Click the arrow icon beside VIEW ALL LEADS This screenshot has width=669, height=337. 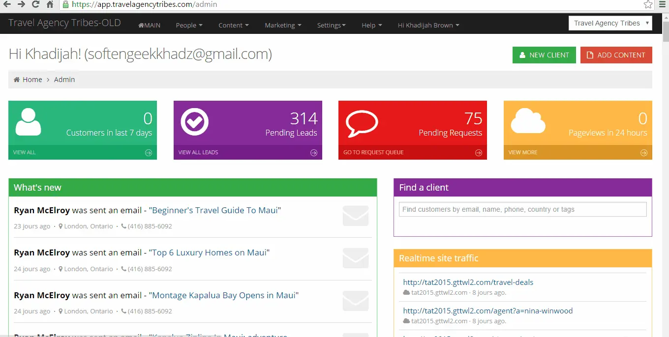point(314,153)
